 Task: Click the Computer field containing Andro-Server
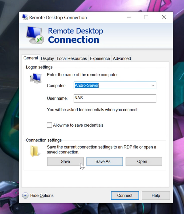[x=112, y=85]
